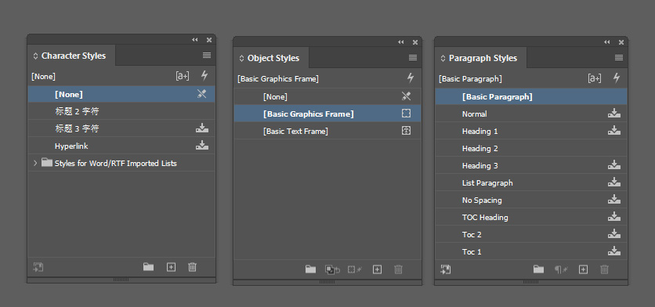Click import icon beside TOC Heading

(614, 216)
